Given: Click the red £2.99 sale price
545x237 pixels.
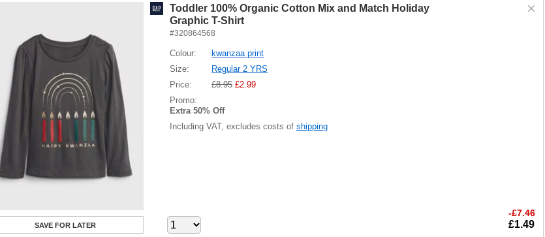Looking at the screenshot, I should coord(245,84).
